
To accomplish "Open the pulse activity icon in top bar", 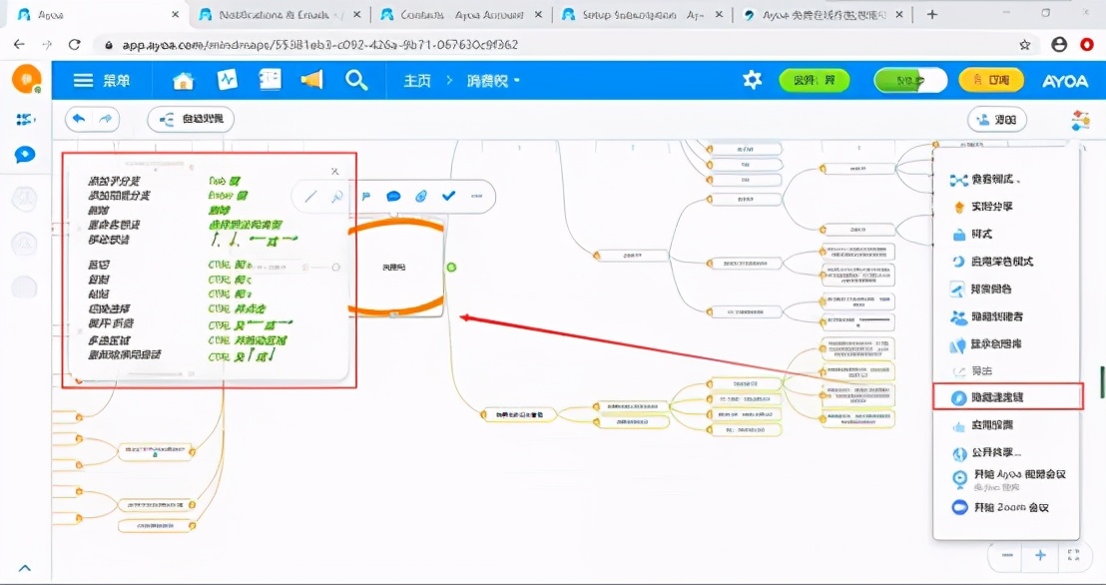I will [x=228, y=81].
